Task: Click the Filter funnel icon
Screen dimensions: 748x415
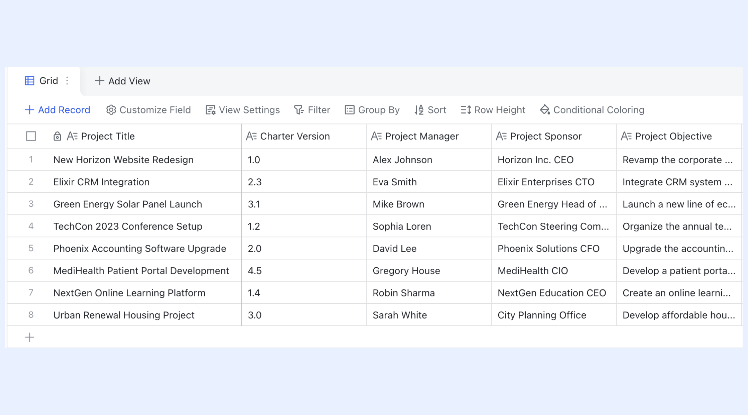Action: [x=299, y=110]
